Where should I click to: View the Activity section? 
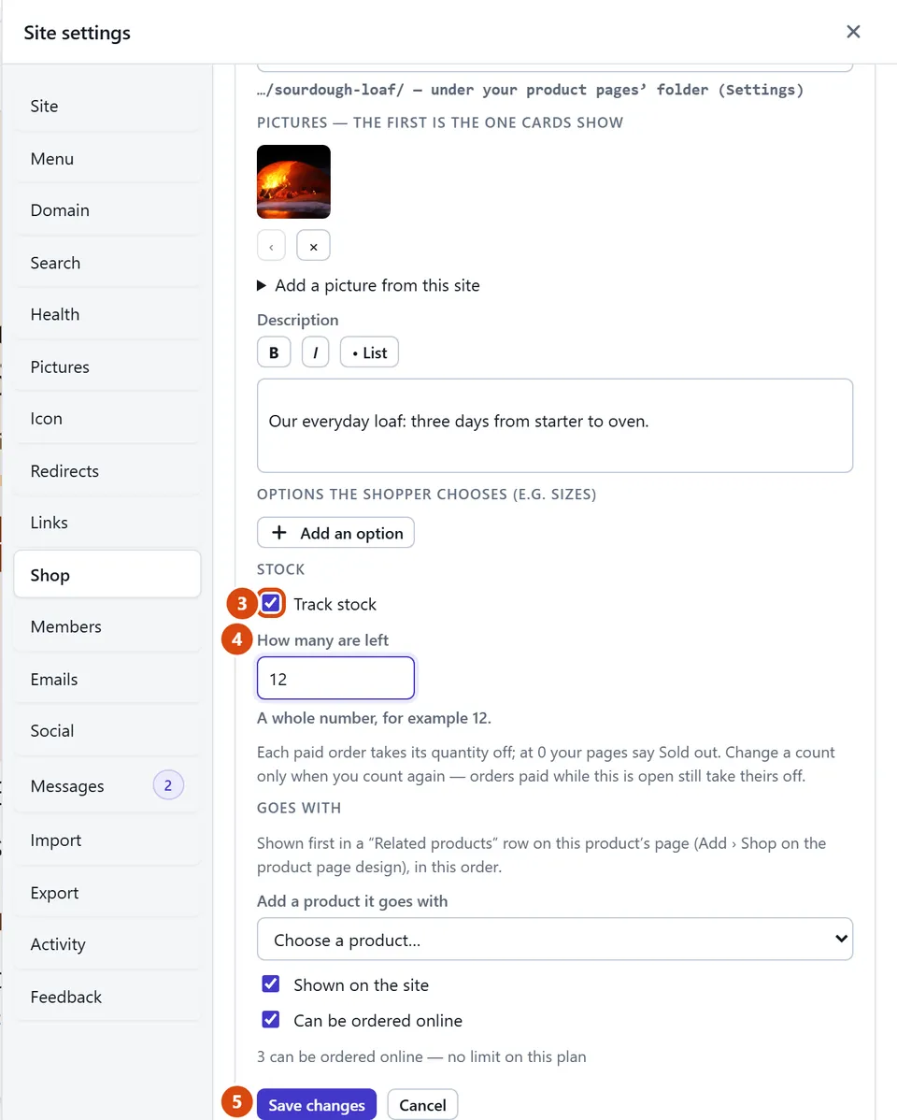[x=107, y=944]
